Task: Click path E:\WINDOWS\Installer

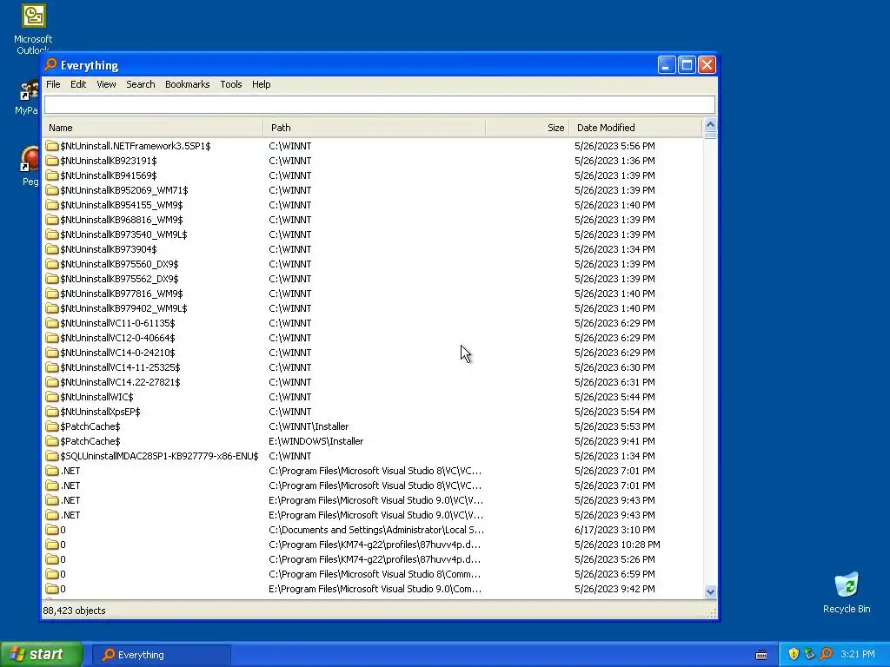Action: point(316,440)
